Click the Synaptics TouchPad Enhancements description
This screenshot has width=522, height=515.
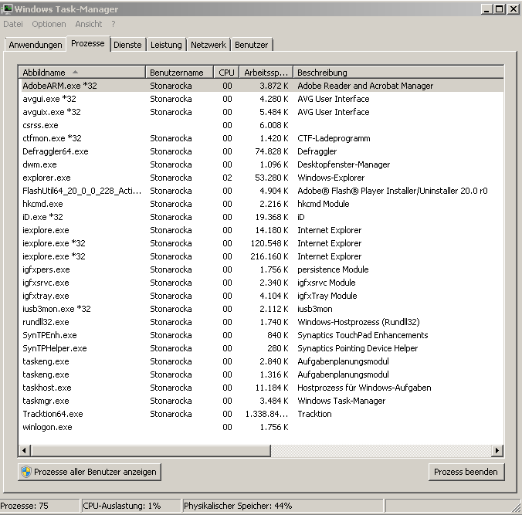click(x=363, y=335)
